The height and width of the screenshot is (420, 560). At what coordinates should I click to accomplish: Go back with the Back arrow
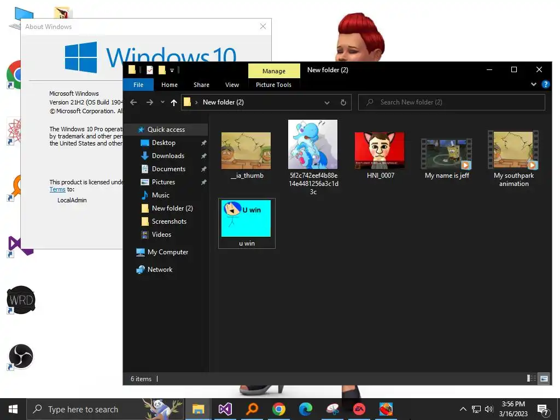click(x=133, y=102)
